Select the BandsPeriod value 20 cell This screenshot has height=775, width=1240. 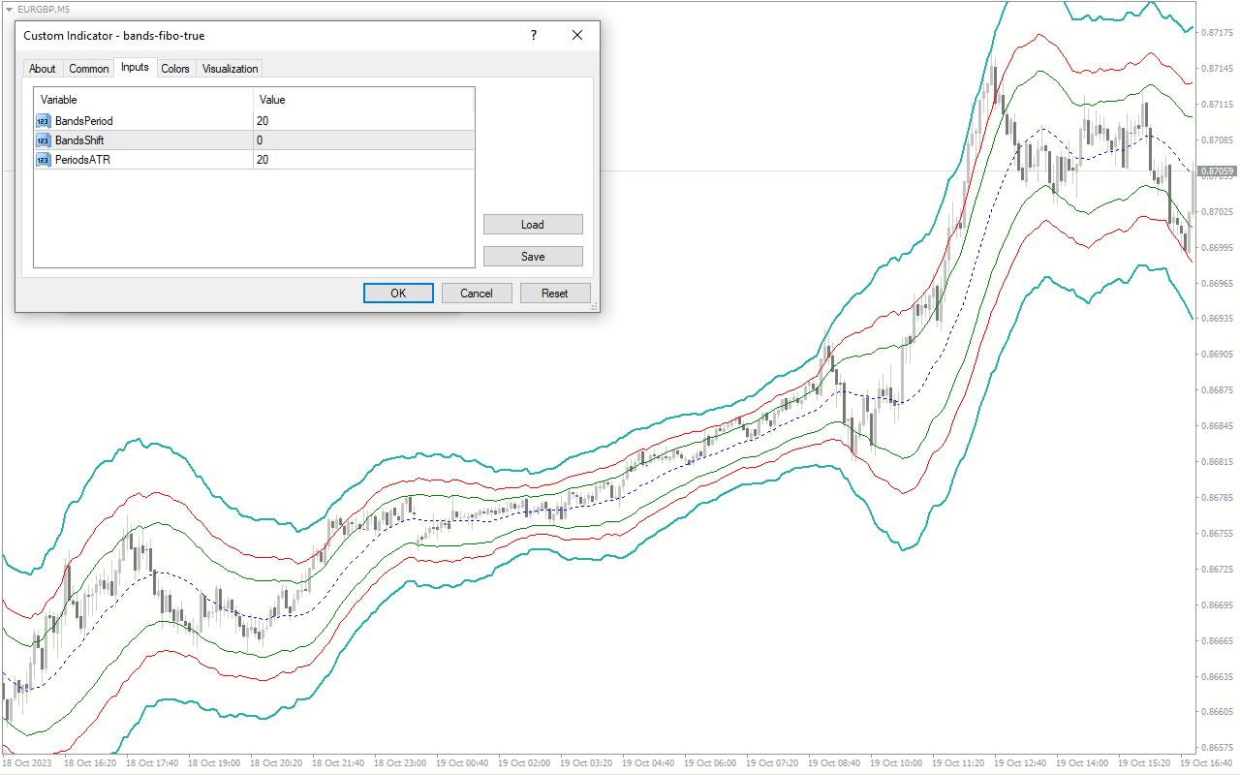click(363, 121)
